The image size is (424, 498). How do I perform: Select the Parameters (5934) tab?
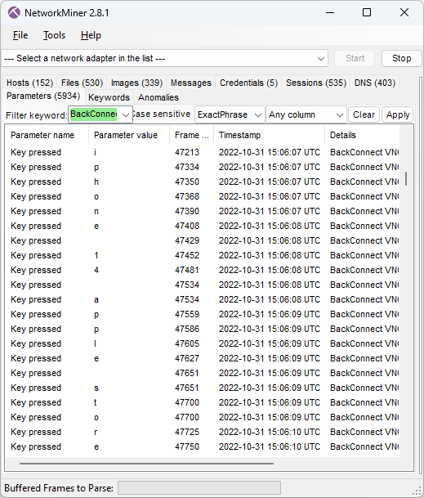tap(43, 96)
